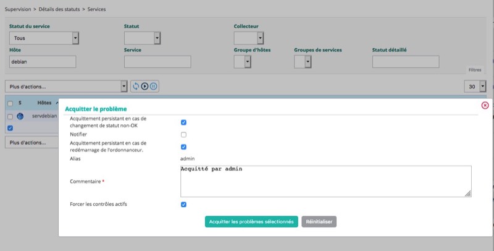This screenshot has height=251, width=494.
Task: Uncheck persistent acknowledgement on scheduler restart
Action: [x=183, y=147]
